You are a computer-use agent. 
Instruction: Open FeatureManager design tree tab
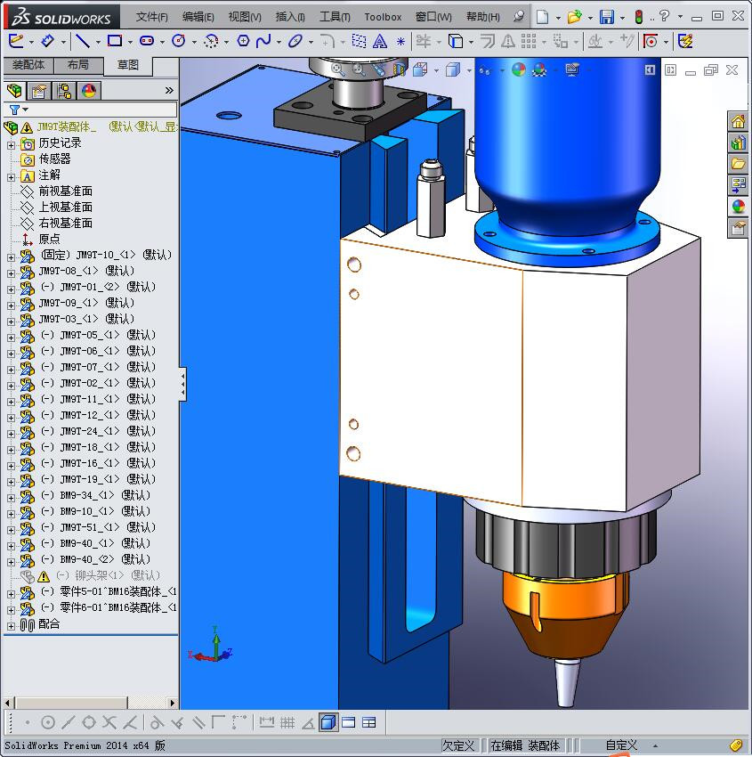click(x=14, y=90)
